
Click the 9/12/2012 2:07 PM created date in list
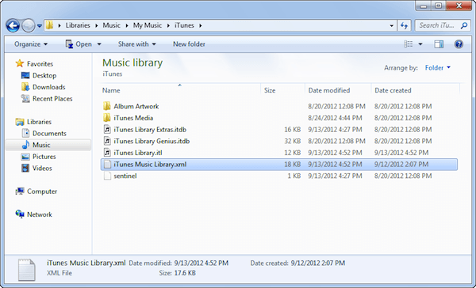coord(401,165)
